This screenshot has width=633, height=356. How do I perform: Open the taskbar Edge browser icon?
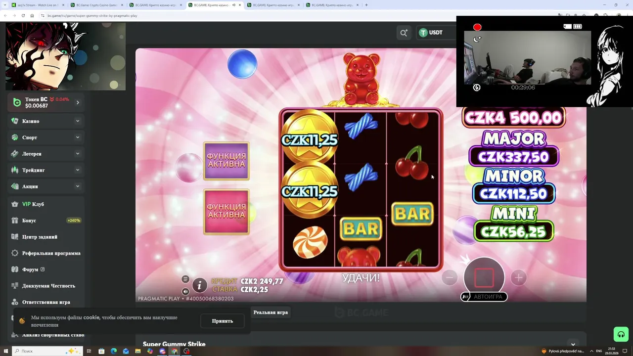[114, 351]
